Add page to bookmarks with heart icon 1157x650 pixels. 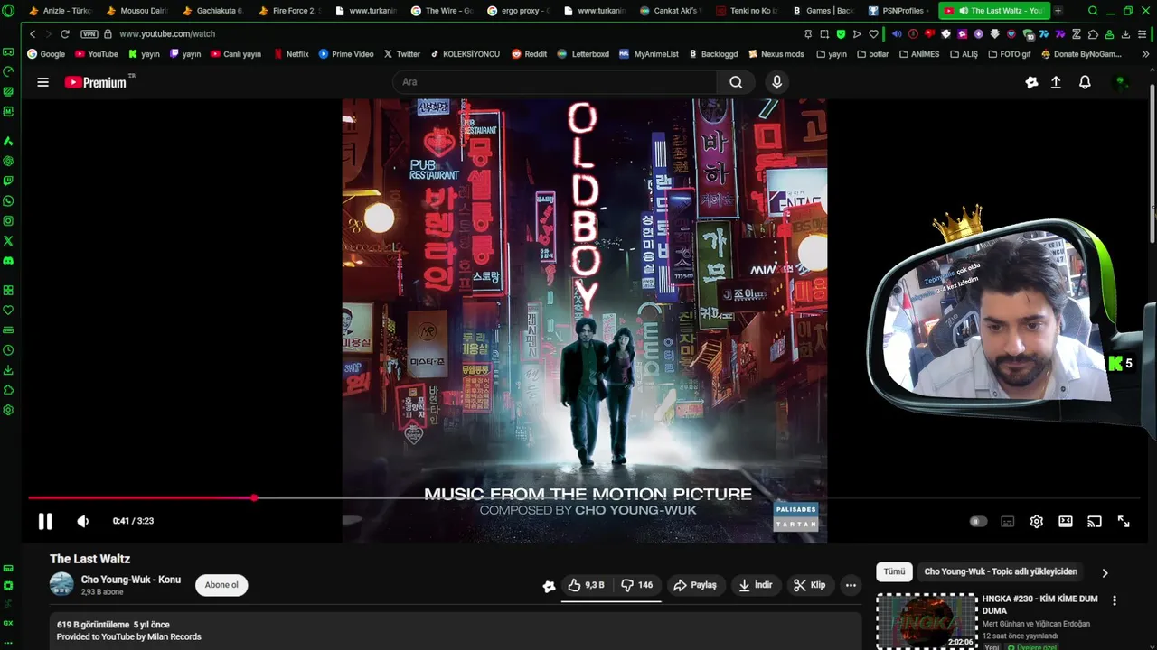coord(873,34)
